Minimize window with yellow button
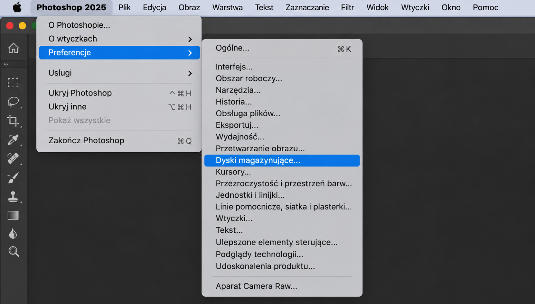This screenshot has width=535, height=304. [x=22, y=26]
